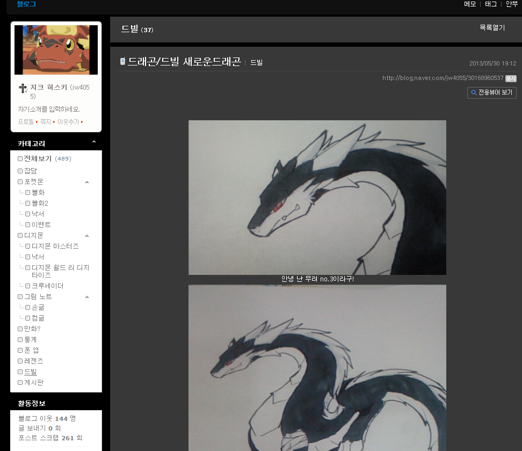Collapse the 카테고리 sidebar section
This screenshot has height=451, width=522.
click(94, 143)
